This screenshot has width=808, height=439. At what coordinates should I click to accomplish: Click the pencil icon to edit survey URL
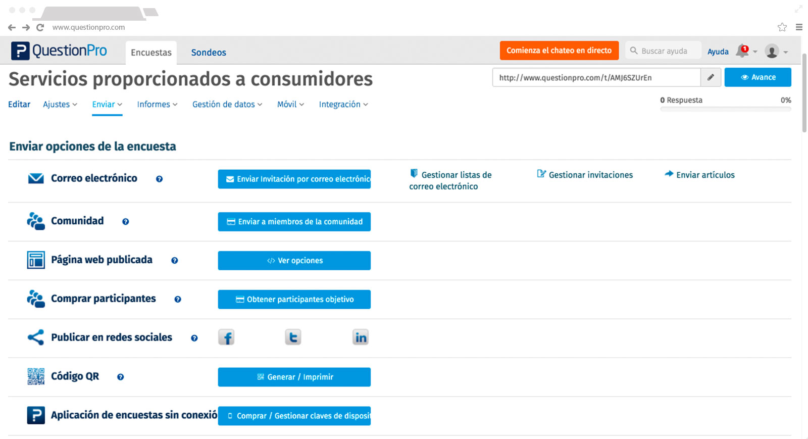click(711, 77)
